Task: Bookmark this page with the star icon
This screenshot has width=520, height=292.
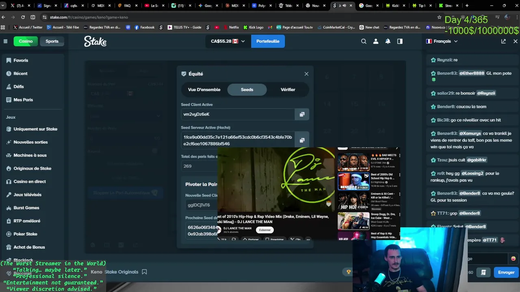Action: tap(439, 17)
